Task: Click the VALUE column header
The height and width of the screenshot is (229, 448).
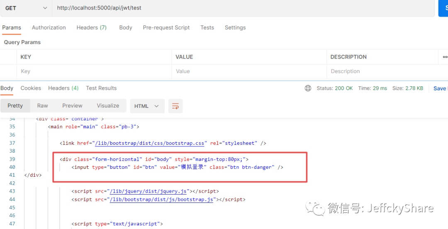Action: coord(184,57)
